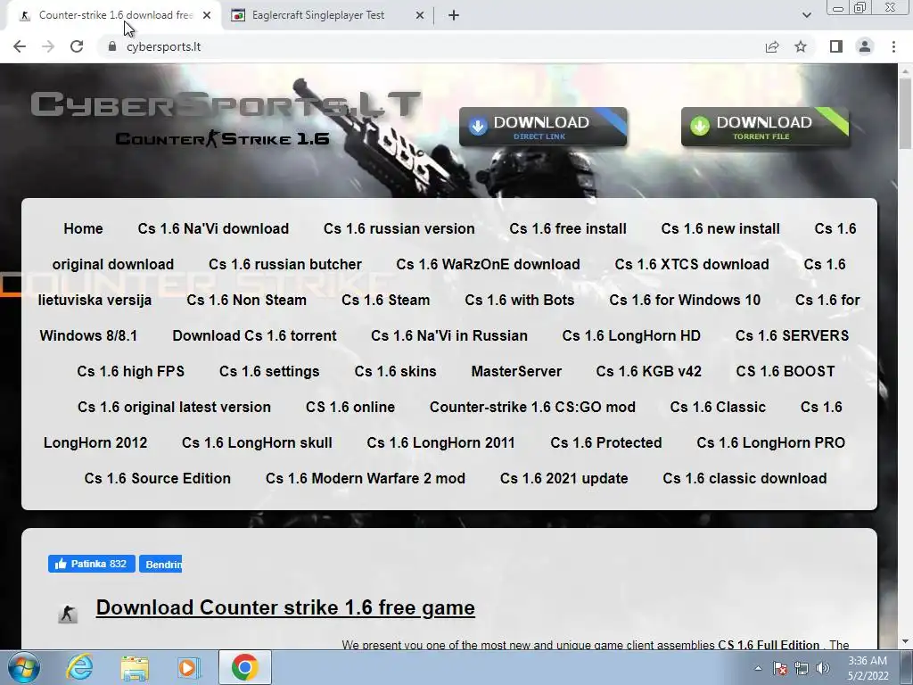Screen dimensions: 913x685
Task: Open the Cs 1.6 Classic link
Action: click(x=718, y=407)
